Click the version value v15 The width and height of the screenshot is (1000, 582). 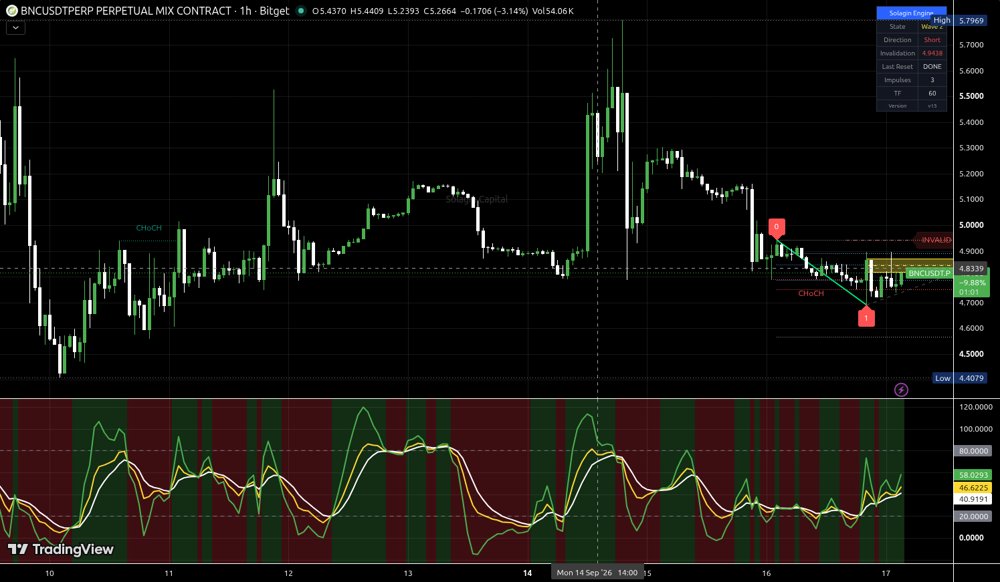[x=932, y=106]
